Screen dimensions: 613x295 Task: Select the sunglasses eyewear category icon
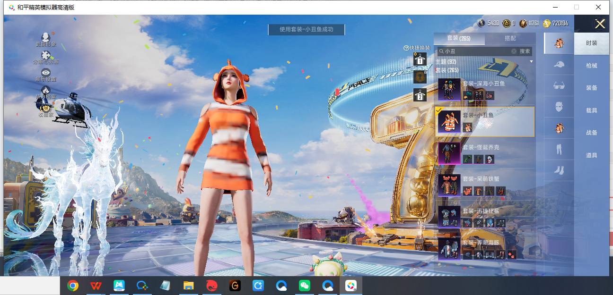point(559,85)
